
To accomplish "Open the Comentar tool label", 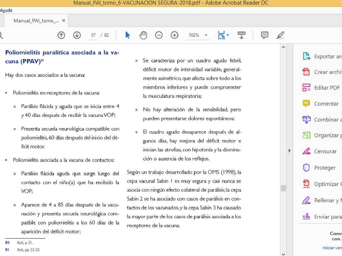I will pyautogui.click(x=326, y=104).
